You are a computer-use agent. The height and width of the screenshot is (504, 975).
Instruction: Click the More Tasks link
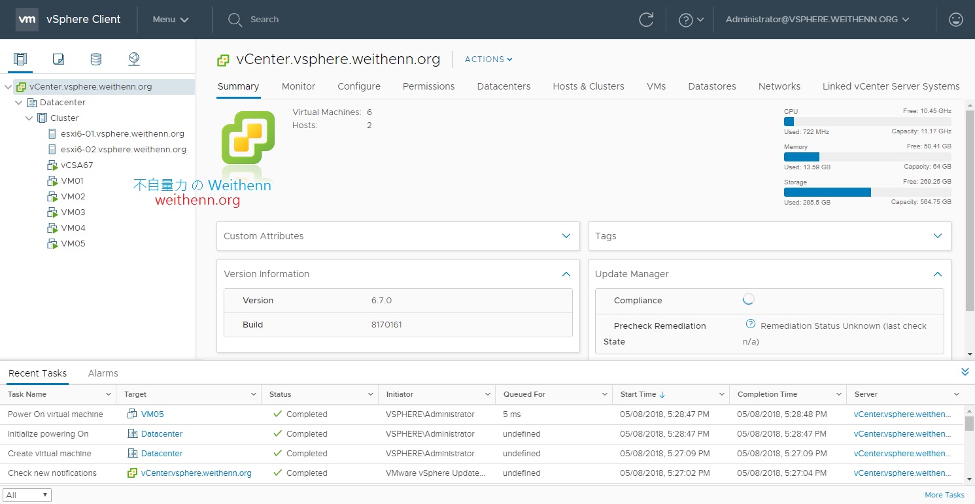click(944, 495)
